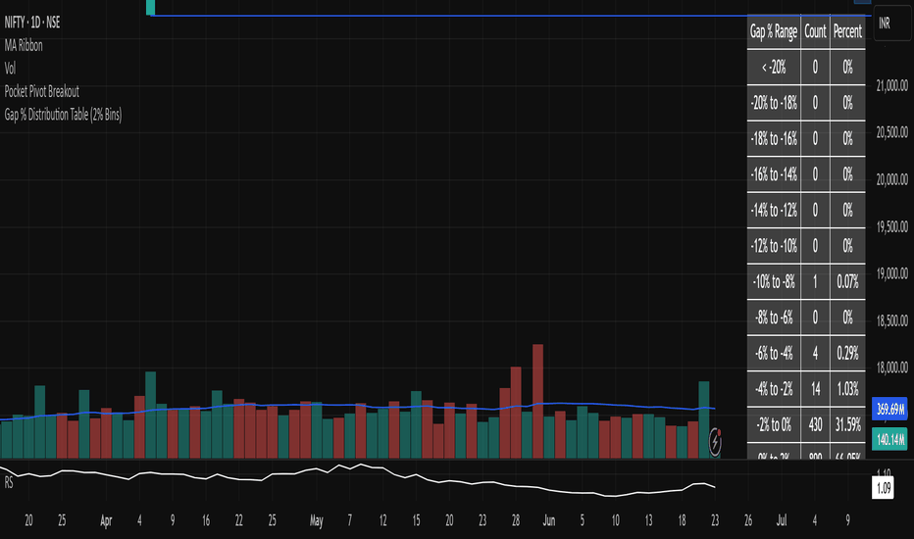Click the '-14% to -12%' range cell

pyautogui.click(x=774, y=211)
